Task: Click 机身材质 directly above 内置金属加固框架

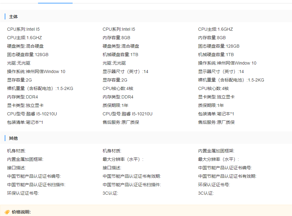Action: (16, 151)
